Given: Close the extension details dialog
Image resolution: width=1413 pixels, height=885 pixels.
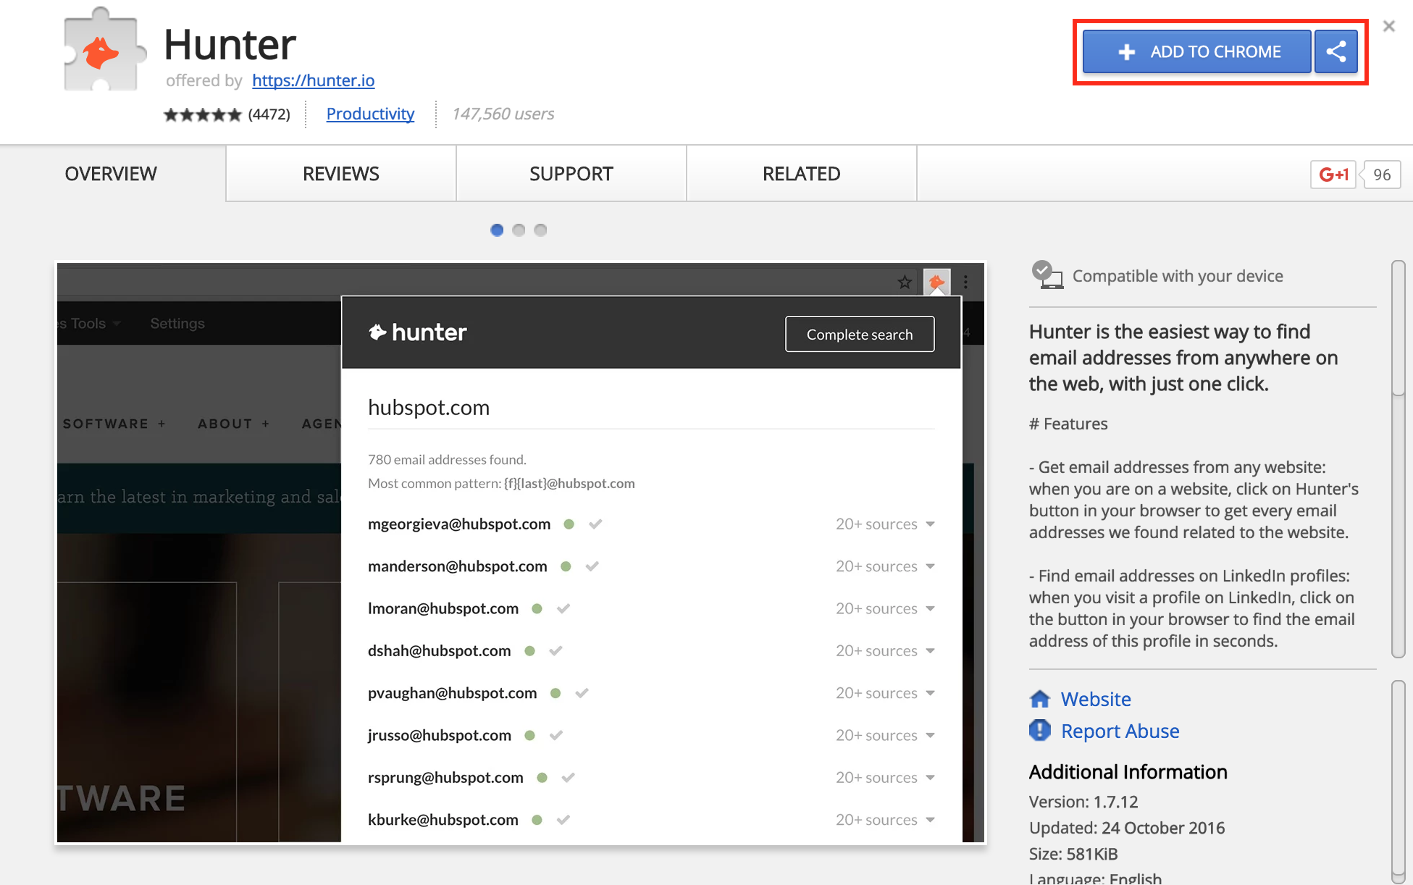Looking at the screenshot, I should [x=1388, y=27].
